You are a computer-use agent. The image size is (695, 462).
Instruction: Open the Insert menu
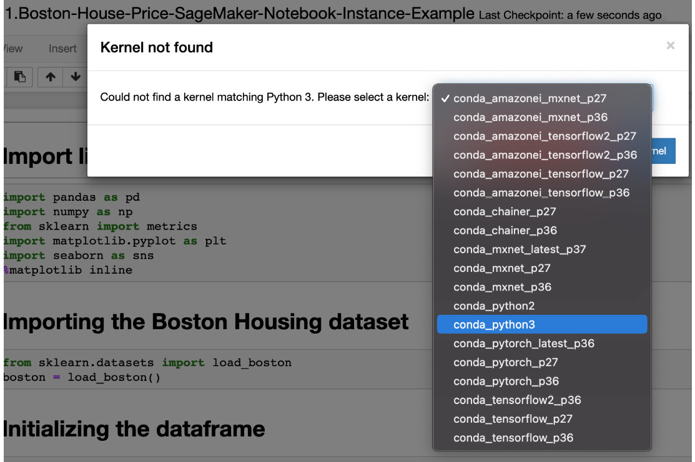62,49
